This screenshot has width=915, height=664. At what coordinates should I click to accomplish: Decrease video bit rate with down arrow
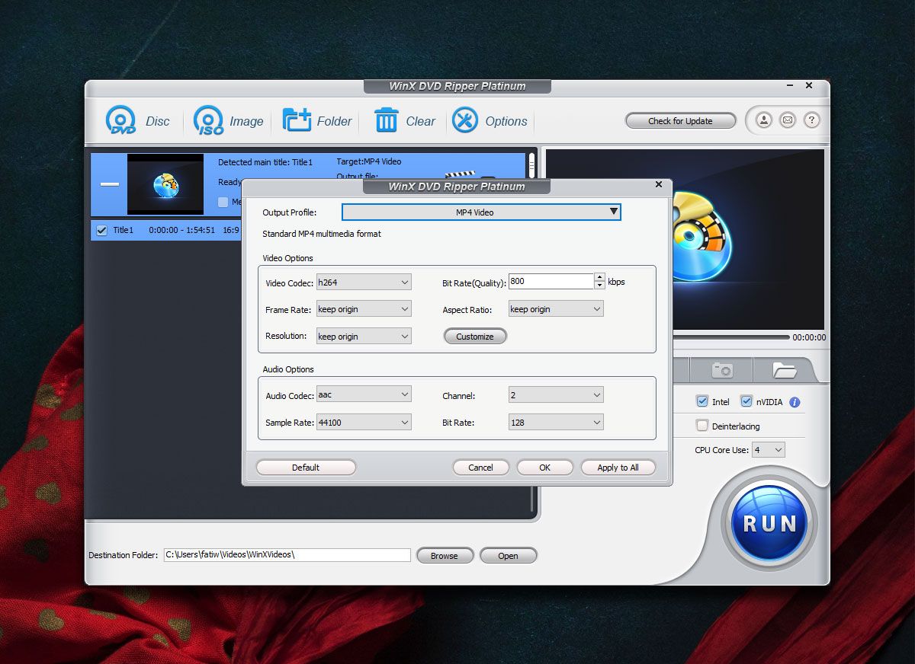pos(600,286)
